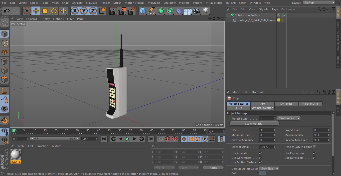
Task: Toggle the Enable Snap magnet icon
Action: (4, 121)
